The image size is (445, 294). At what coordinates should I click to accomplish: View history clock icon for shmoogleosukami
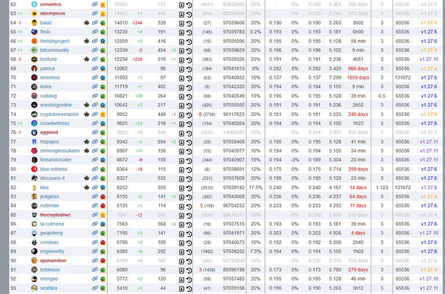click(x=189, y=151)
